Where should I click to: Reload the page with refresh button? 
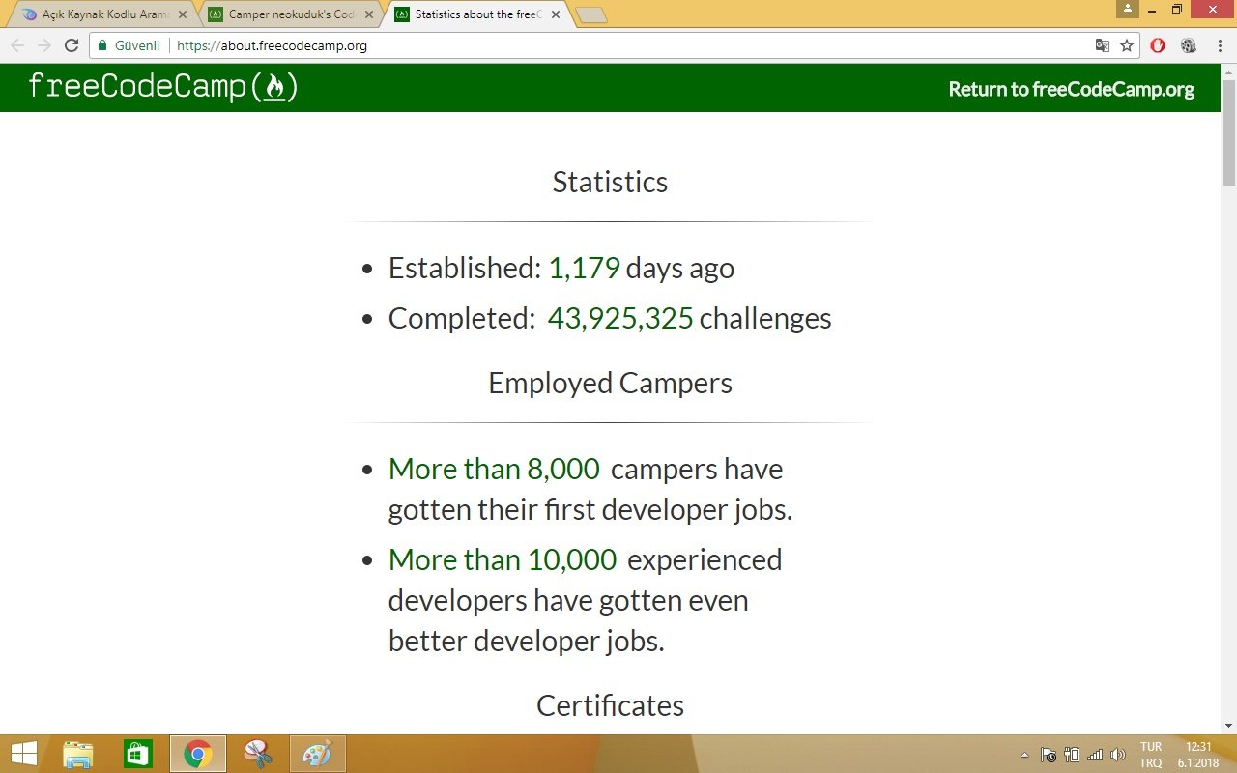click(71, 45)
